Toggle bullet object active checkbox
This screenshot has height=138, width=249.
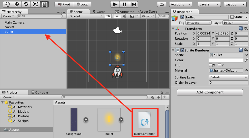coord(182,17)
